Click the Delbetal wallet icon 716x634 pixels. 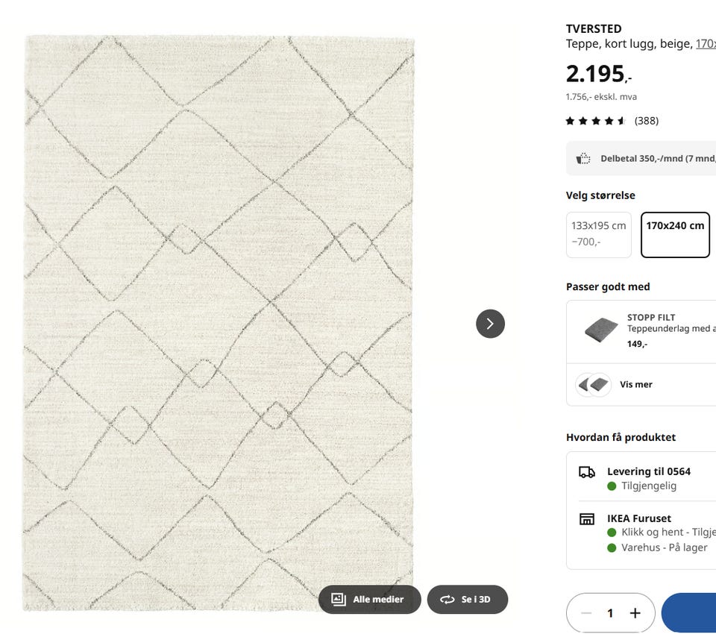583,158
